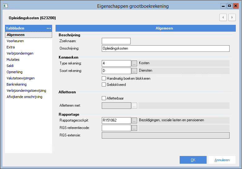Confirm with the OK button
The height and width of the screenshot is (169, 242).
pyautogui.click(x=193, y=160)
